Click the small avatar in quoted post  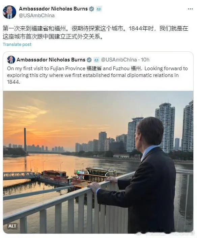point(11,60)
